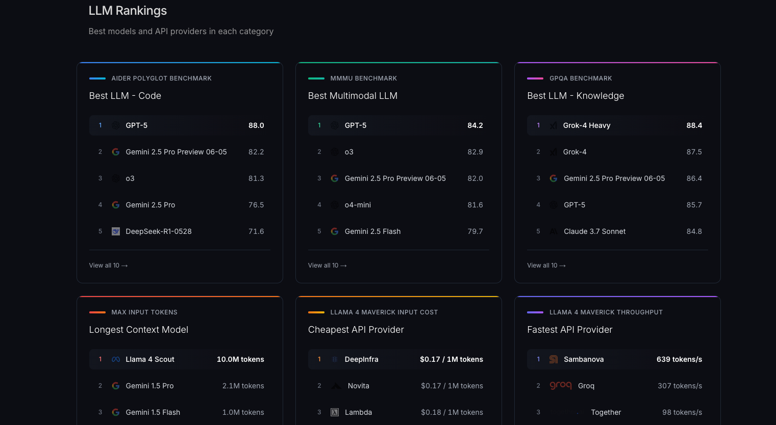Click Google icon beside Gemini 2.5 Flash
The height and width of the screenshot is (425, 776).
[335, 231]
